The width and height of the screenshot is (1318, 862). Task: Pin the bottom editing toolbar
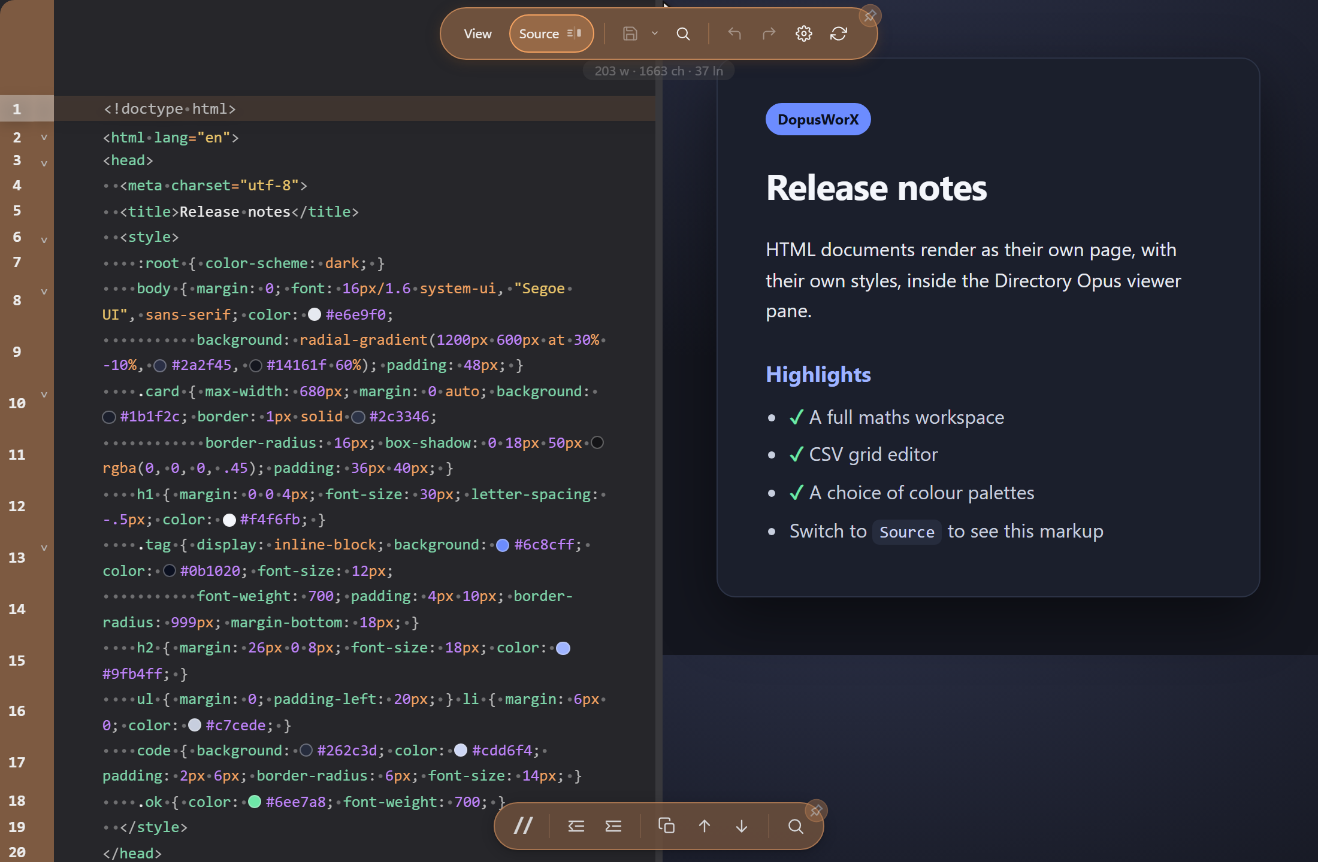[816, 811]
